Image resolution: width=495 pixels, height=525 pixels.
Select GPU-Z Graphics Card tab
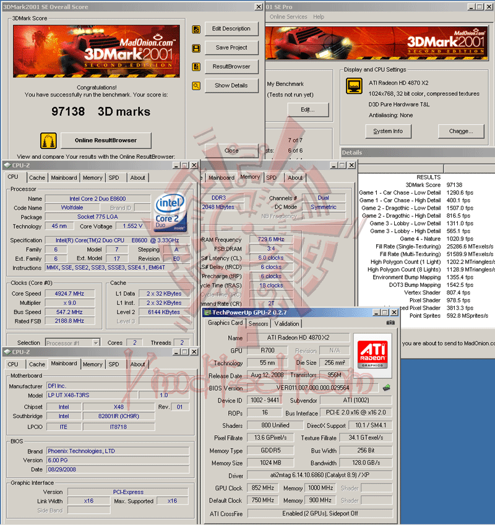click(225, 323)
